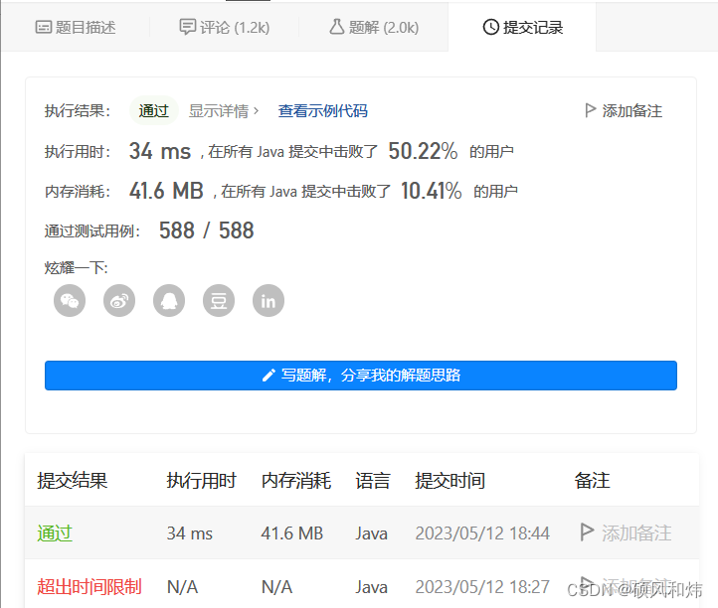Click the pencil icon on 写题解 button

pyautogui.click(x=269, y=376)
